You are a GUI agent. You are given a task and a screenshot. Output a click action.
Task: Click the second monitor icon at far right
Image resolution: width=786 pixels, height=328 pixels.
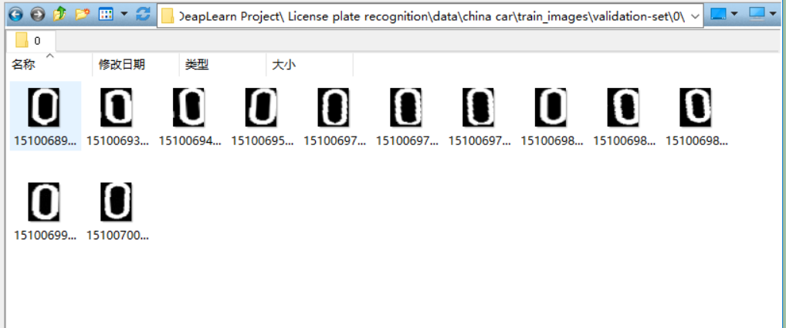pyautogui.click(x=757, y=14)
